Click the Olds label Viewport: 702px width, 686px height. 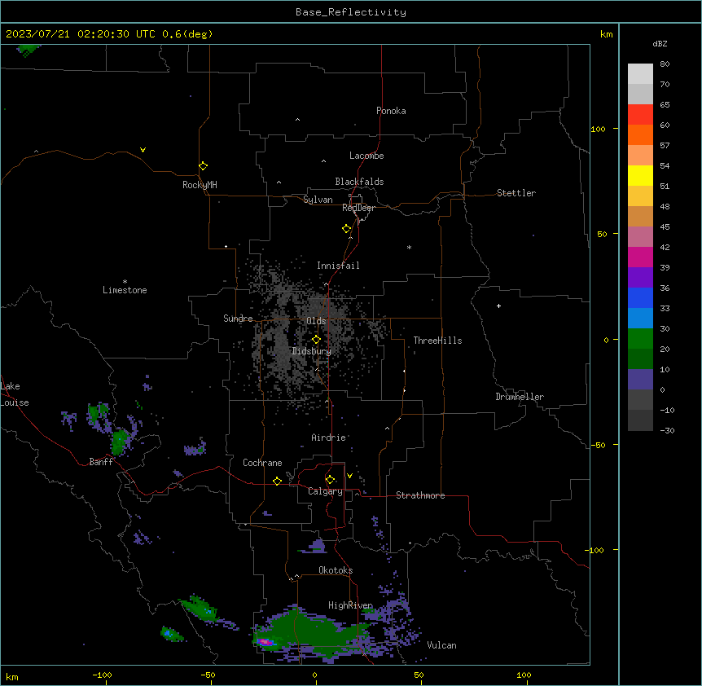316,321
